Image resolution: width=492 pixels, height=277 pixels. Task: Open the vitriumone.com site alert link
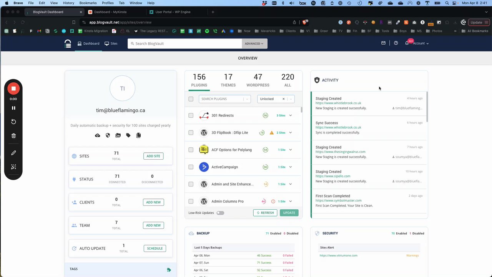point(339,255)
